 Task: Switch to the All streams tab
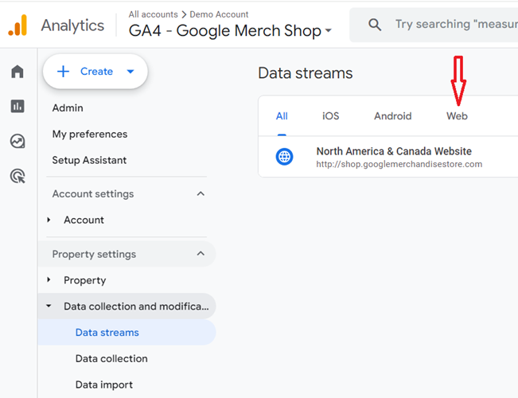(x=282, y=116)
